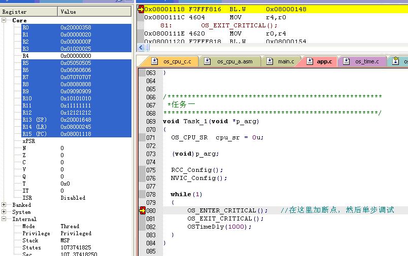
Task: Select the R15 (PC) register row
Action: tap(76, 134)
